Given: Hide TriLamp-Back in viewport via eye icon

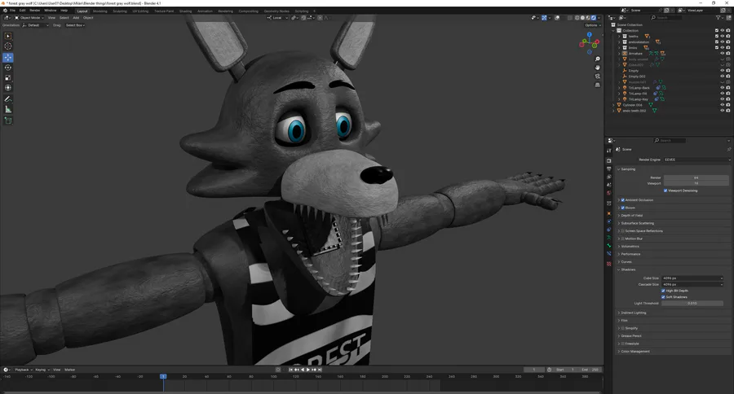Looking at the screenshot, I should pos(723,87).
